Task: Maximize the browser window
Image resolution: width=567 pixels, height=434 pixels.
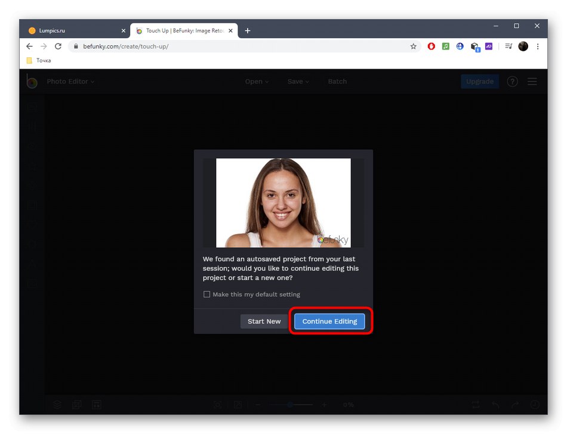Action: point(516,26)
